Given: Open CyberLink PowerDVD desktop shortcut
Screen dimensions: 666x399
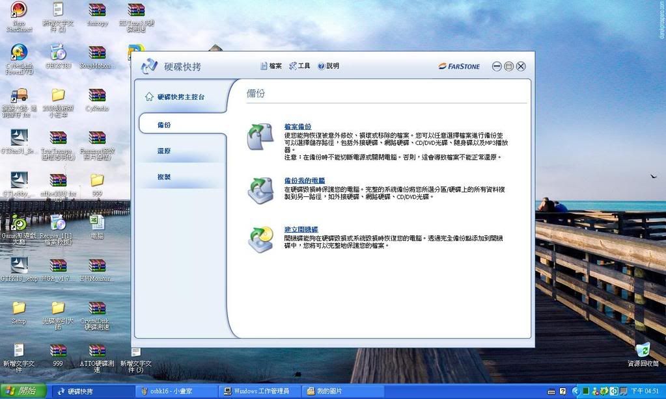Looking at the screenshot, I should coord(19,60).
